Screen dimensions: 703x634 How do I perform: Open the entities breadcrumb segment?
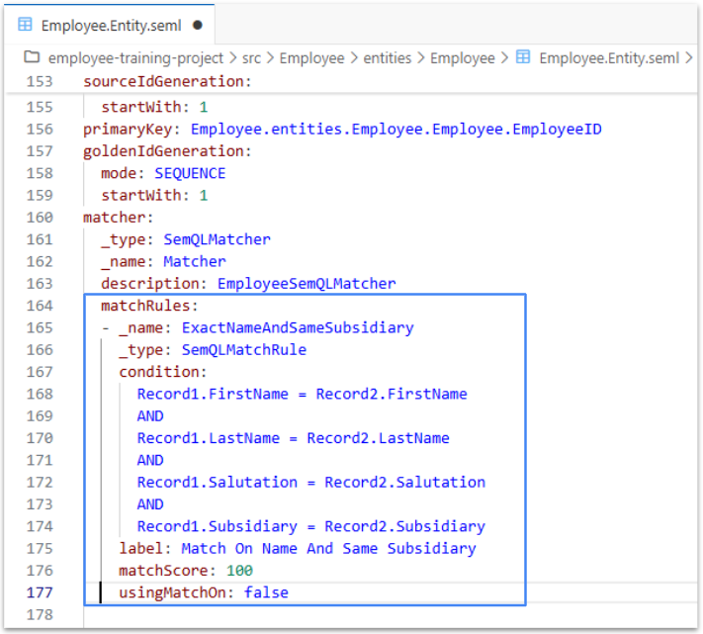point(387,58)
